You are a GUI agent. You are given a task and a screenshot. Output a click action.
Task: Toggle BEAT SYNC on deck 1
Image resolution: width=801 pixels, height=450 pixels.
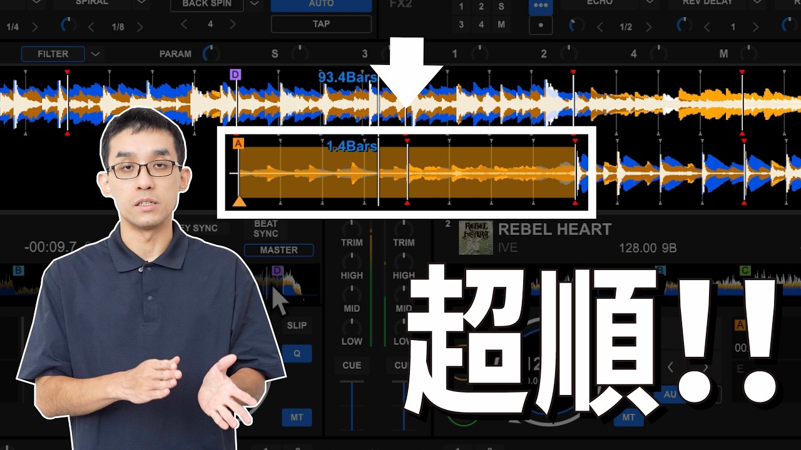tap(266, 229)
